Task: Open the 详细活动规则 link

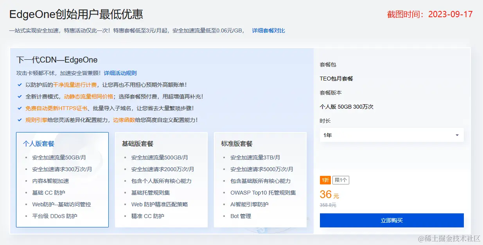Action: (120, 73)
